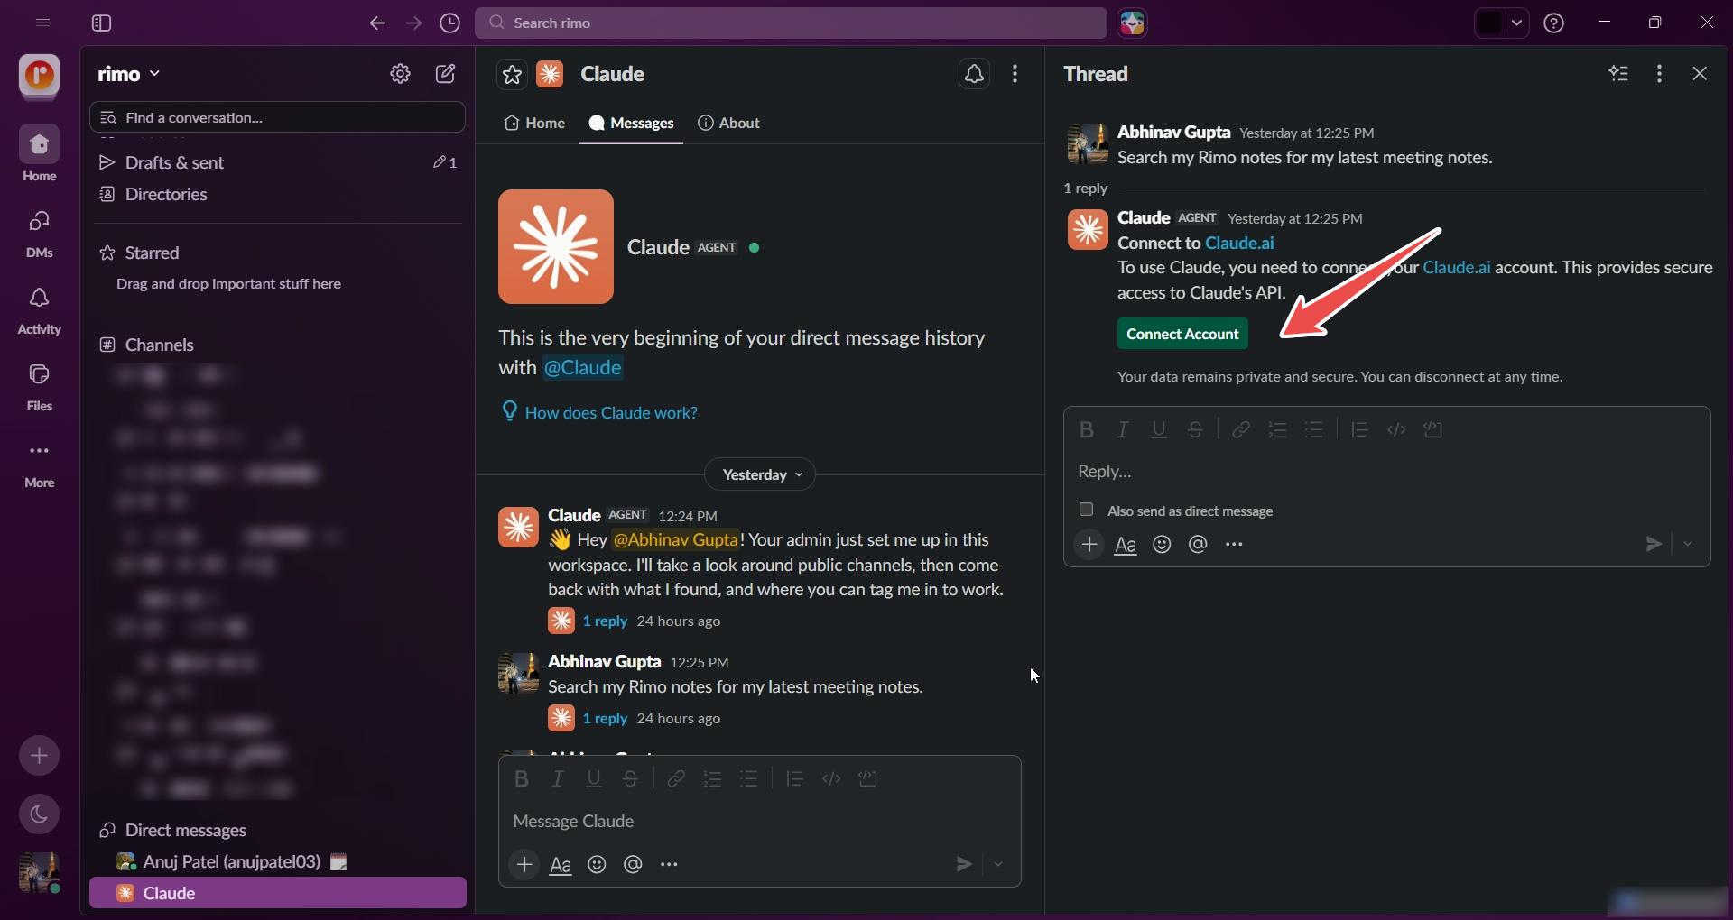The height and width of the screenshot is (920, 1733).
Task: Open workspace settings gear icon
Action: [400, 74]
